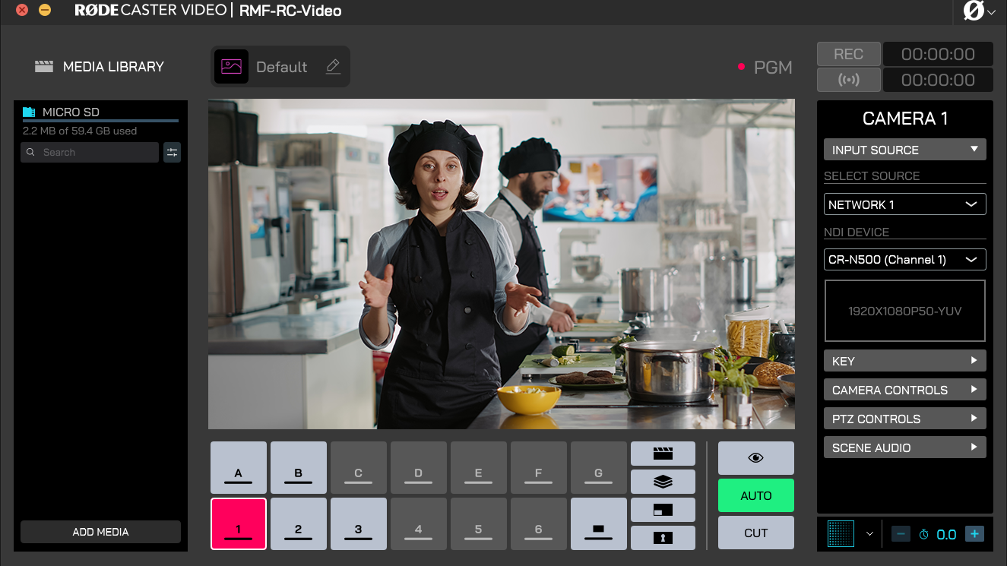
Task: Toggle the REC recording button
Action: (848, 55)
